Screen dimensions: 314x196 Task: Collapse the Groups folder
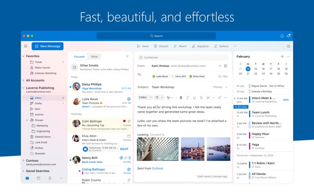coord(27,120)
